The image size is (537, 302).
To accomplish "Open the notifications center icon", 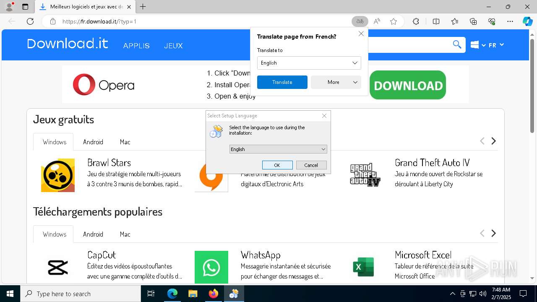I will coord(523,294).
